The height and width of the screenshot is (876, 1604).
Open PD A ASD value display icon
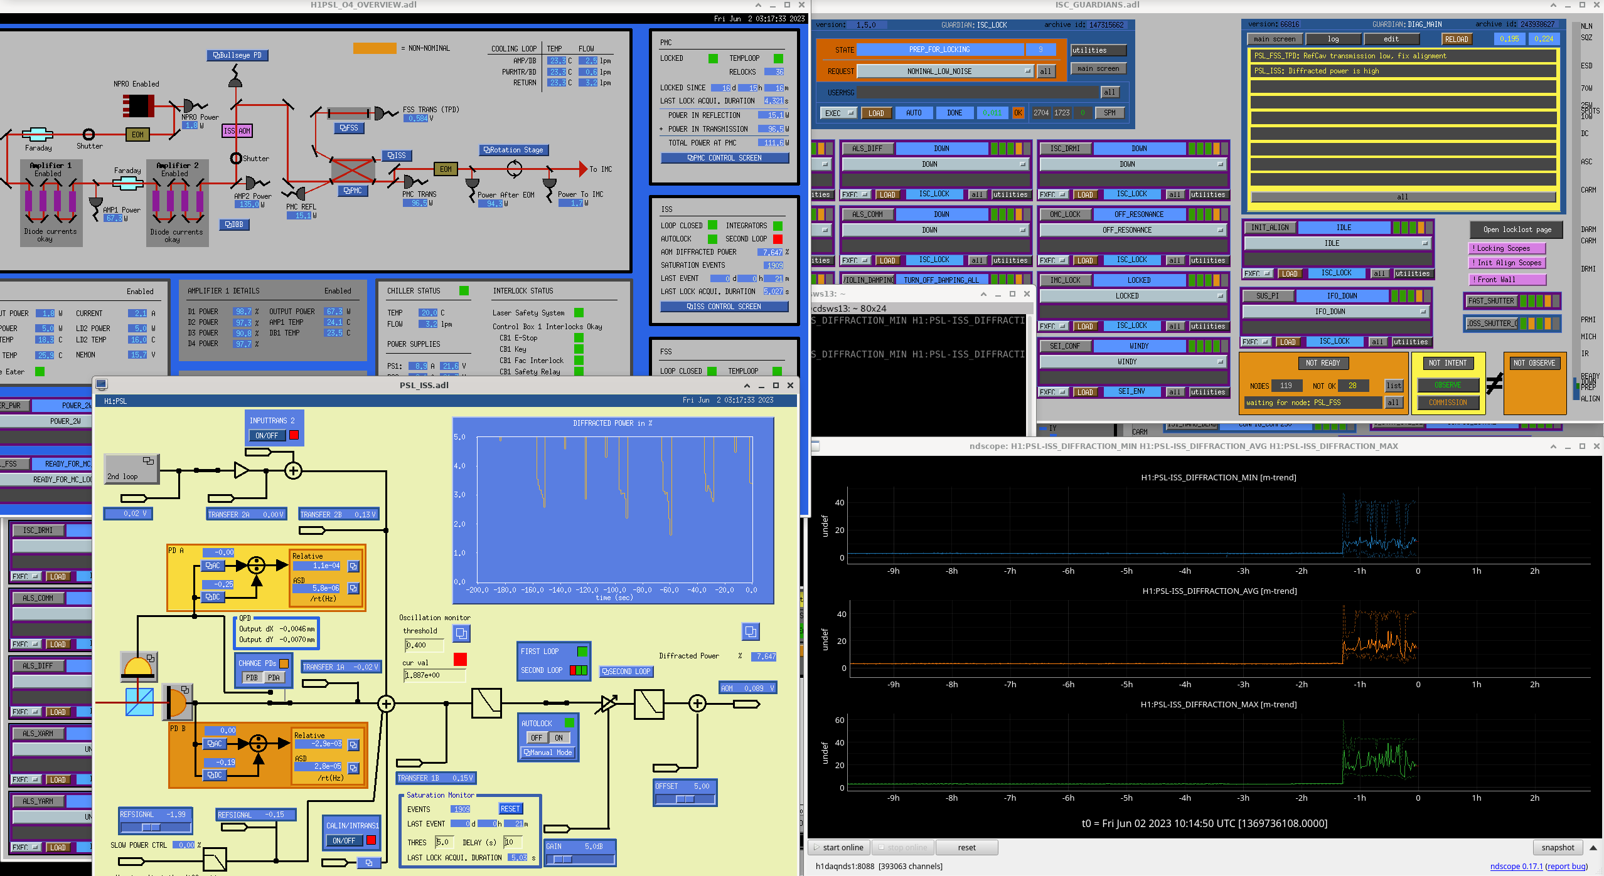coord(353,588)
